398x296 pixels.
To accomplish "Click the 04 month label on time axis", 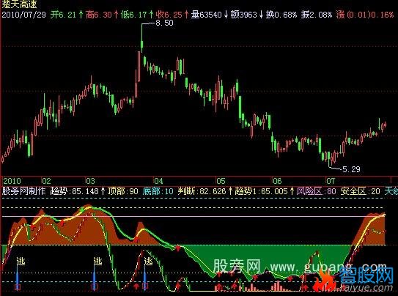I will click(x=158, y=181).
